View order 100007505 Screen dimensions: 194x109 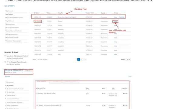[x=115, y=54]
